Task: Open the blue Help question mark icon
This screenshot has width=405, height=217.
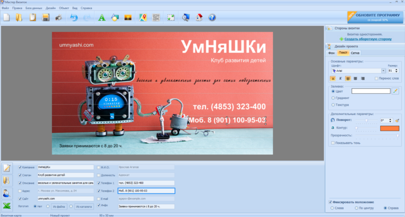Action: click(x=212, y=17)
